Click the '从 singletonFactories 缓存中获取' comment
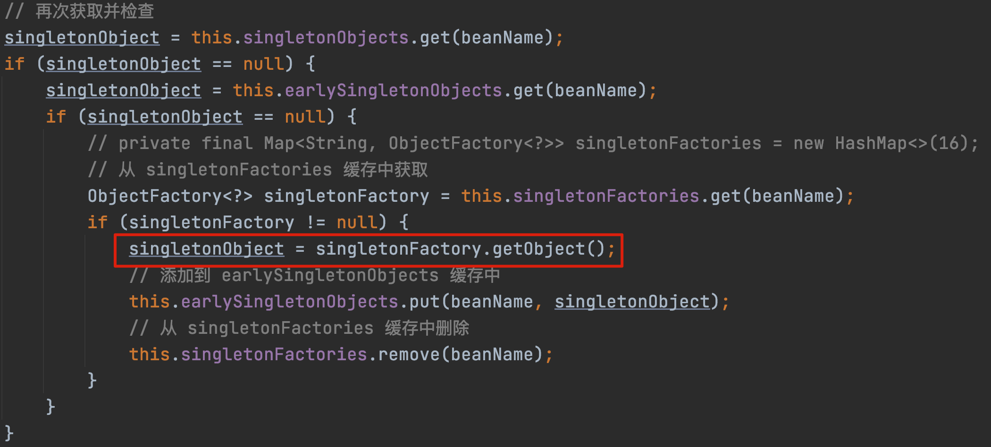 [x=258, y=170]
